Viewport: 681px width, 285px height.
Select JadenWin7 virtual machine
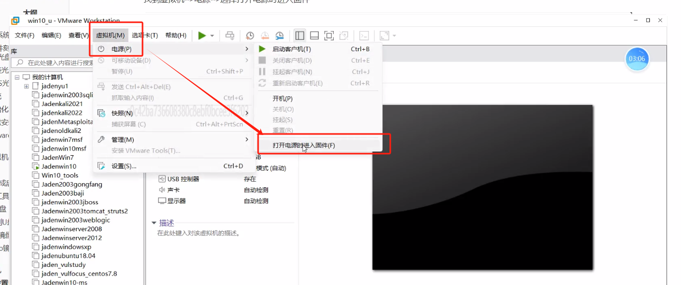[x=58, y=157]
